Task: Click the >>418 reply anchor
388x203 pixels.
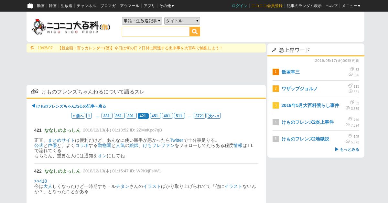Action: 40,181
